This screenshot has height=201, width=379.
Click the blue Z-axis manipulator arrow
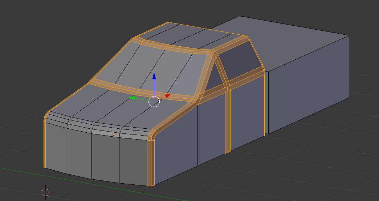(x=154, y=76)
